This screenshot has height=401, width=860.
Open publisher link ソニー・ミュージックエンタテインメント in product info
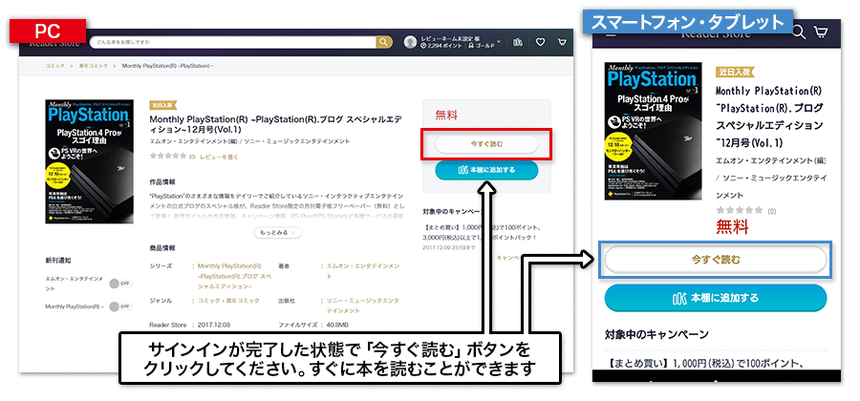click(362, 306)
